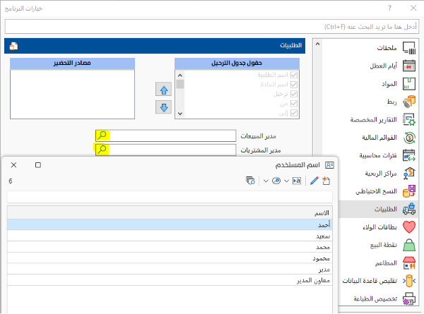Open the تخصيص الطباعة section
Viewport: 424px width, 314px height.
(x=384, y=298)
